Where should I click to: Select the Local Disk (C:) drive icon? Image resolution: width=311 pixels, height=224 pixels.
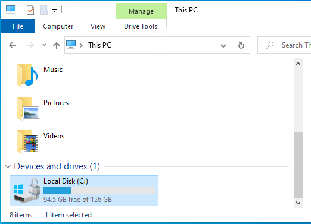[27, 190]
